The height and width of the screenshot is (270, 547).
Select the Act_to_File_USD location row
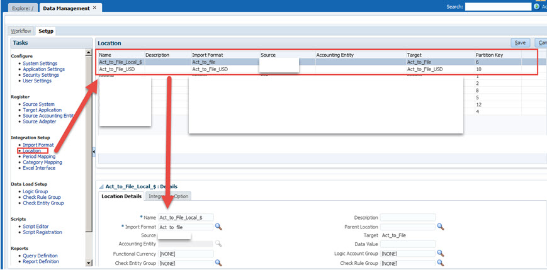click(120, 69)
